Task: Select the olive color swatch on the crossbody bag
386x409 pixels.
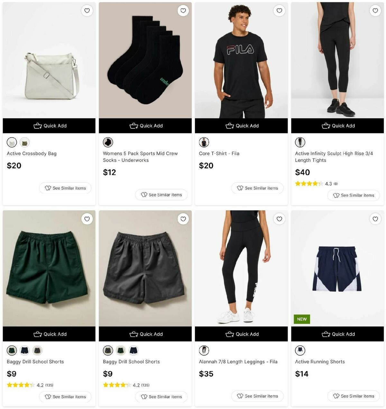Action: [24, 142]
